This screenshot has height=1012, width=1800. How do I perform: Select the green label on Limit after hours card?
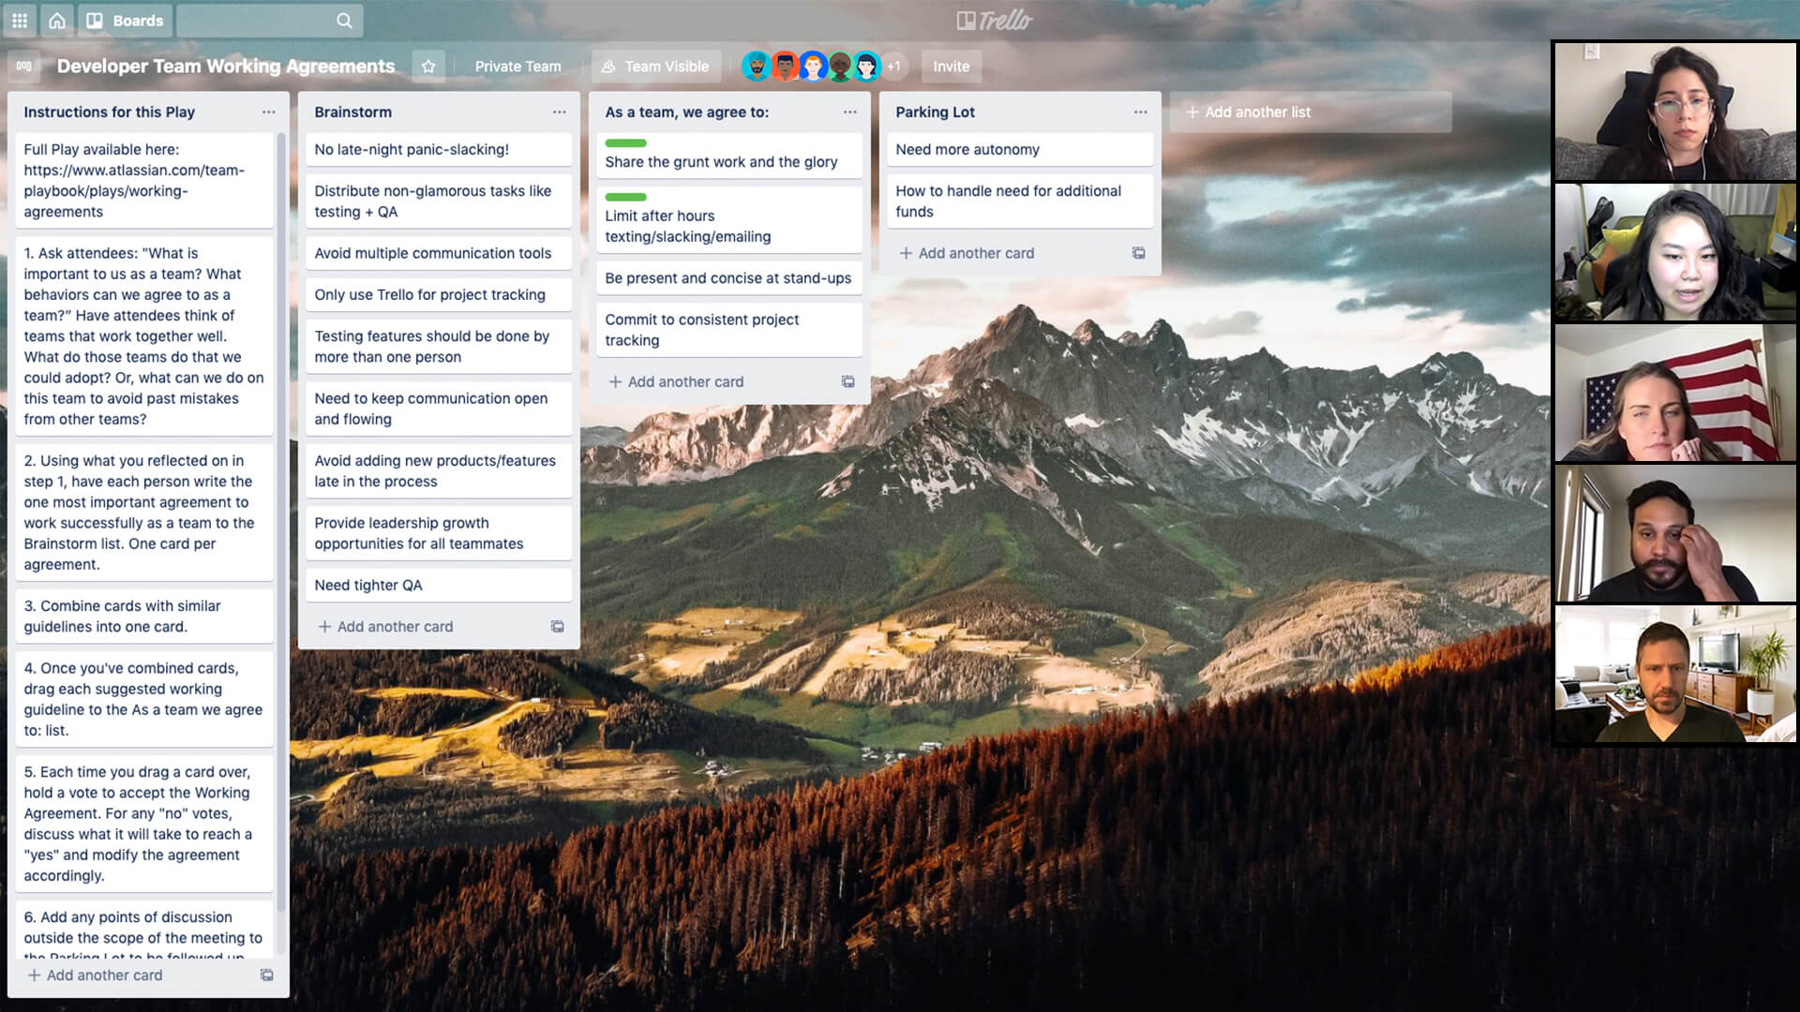coord(626,197)
